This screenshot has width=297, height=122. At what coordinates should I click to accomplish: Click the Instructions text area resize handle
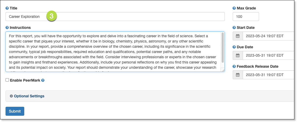pos(223,70)
